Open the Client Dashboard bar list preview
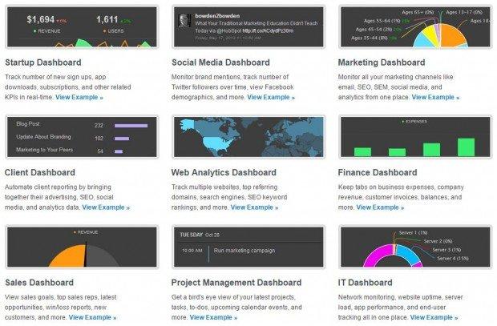 click(x=82, y=137)
